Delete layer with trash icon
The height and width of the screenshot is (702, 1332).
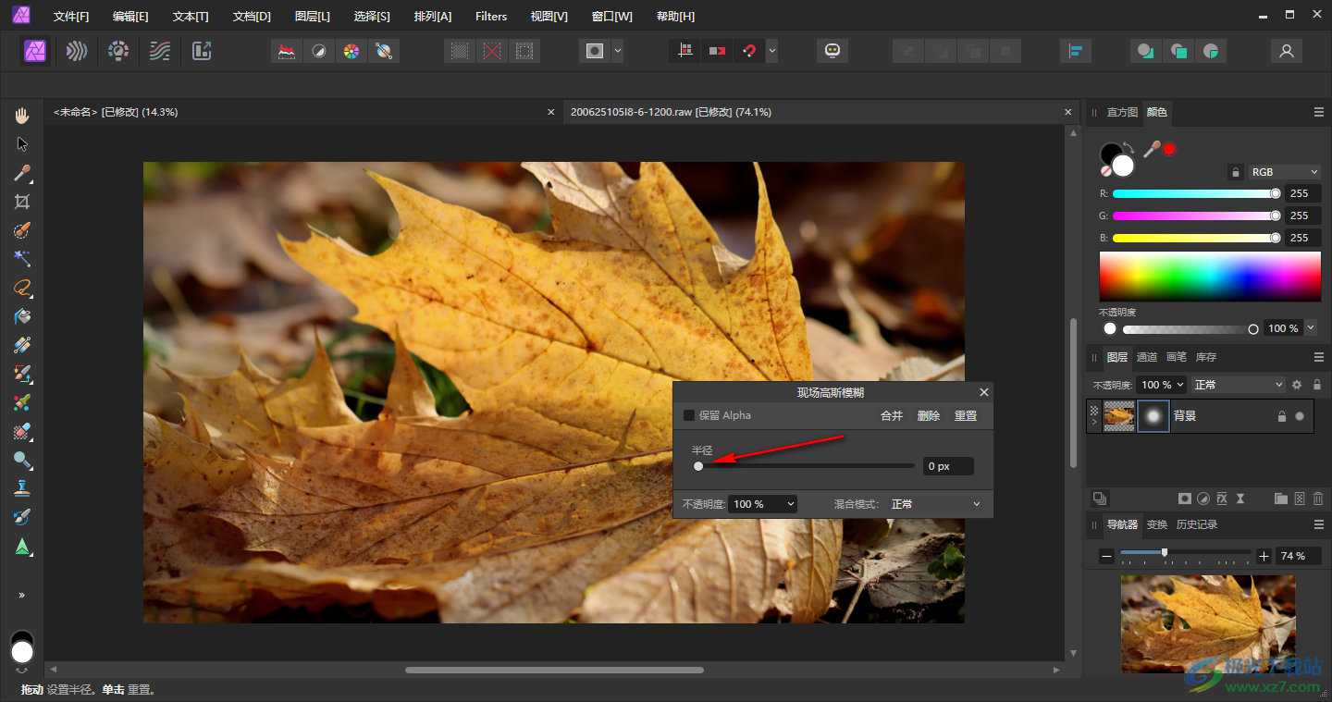1318,499
